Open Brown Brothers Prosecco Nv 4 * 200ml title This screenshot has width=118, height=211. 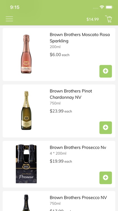(x=78, y=147)
